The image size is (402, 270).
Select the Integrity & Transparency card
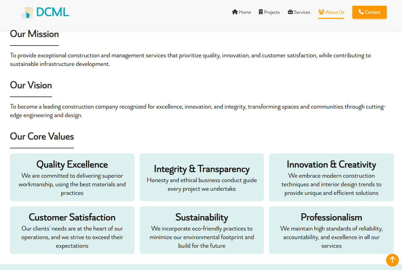point(202,177)
